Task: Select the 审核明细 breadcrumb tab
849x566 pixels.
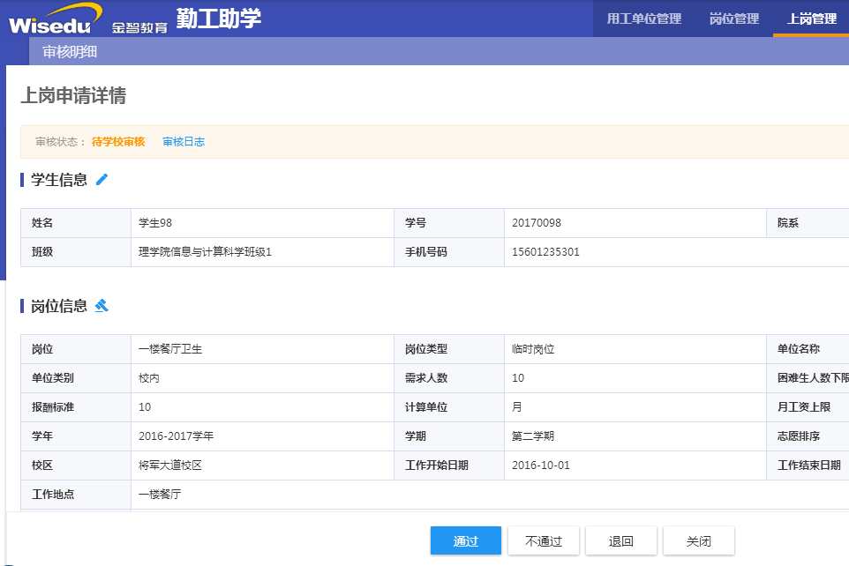Action: coord(70,52)
